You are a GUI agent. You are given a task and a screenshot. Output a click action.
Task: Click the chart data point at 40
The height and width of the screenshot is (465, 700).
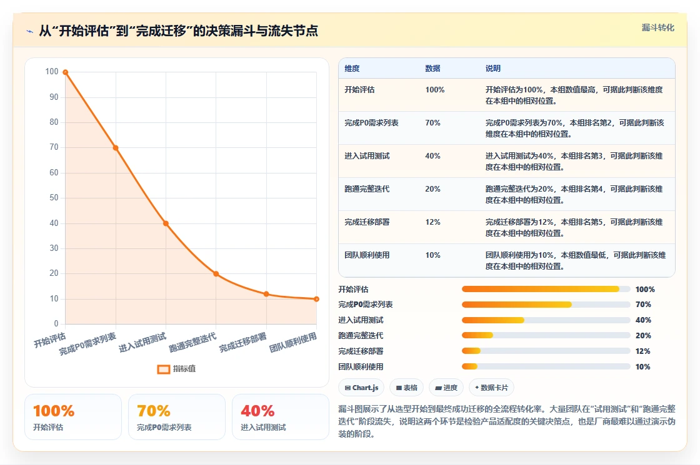166,223
